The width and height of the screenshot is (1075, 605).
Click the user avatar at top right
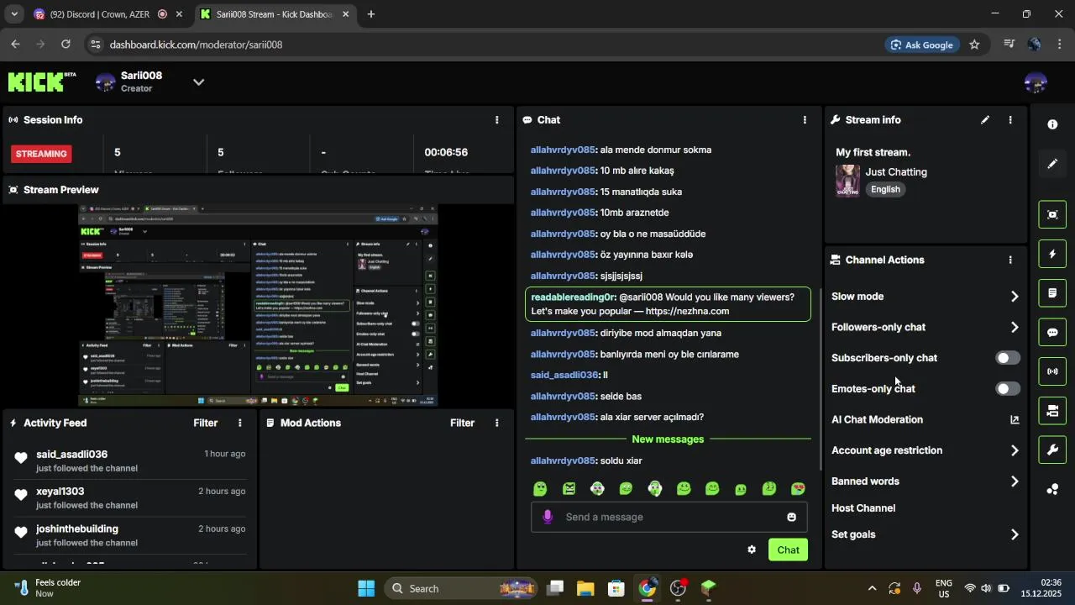click(x=1036, y=82)
